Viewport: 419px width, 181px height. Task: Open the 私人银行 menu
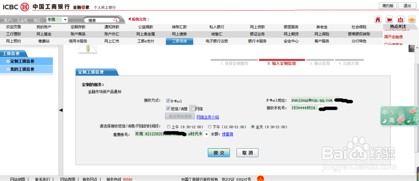[217, 27]
